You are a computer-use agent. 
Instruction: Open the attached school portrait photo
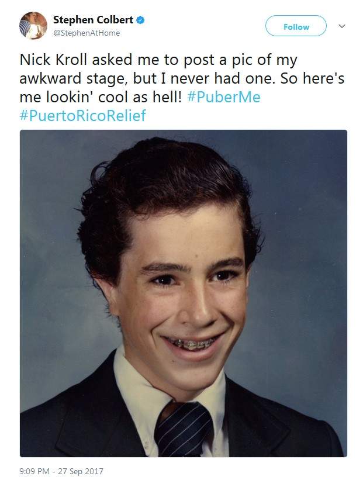[184, 292]
